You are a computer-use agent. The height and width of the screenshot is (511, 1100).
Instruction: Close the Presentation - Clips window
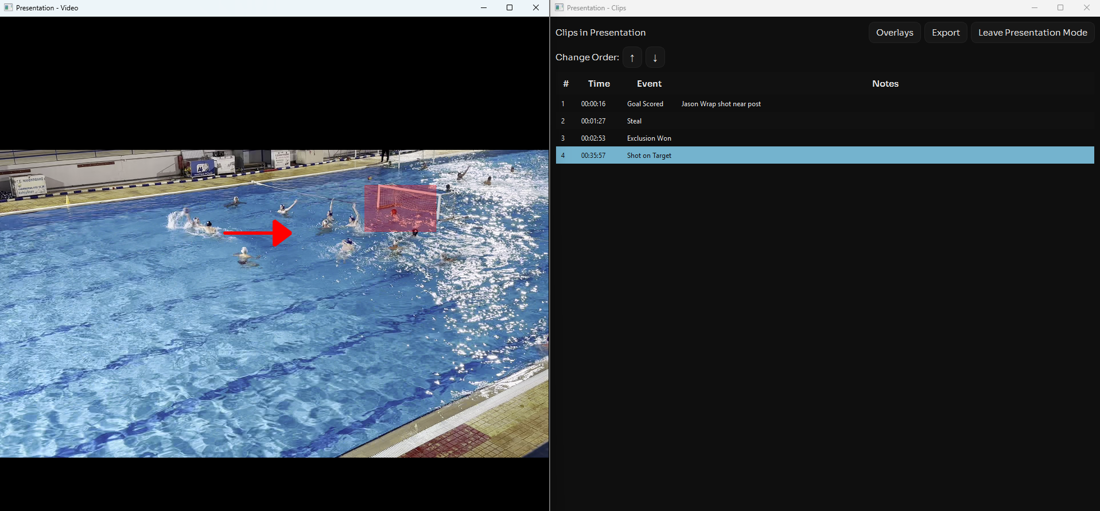1087,7
